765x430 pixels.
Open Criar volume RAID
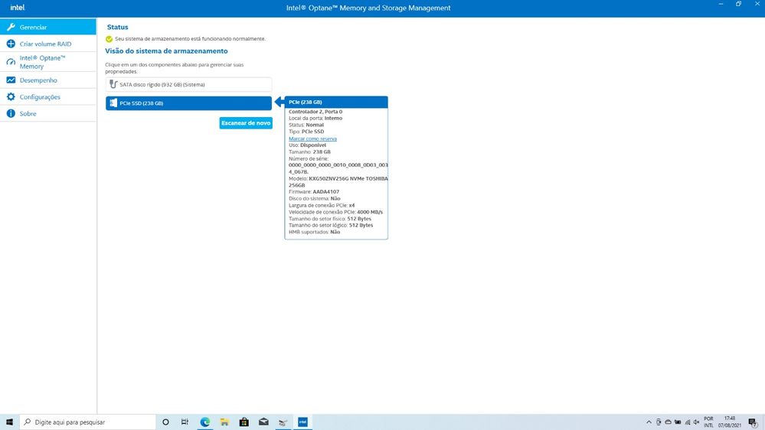[x=47, y=44]
